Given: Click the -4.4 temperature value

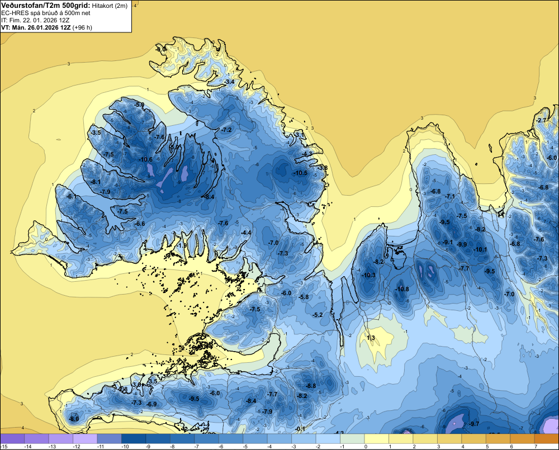Looking at the screenshot, I should [x=246, y=233].
